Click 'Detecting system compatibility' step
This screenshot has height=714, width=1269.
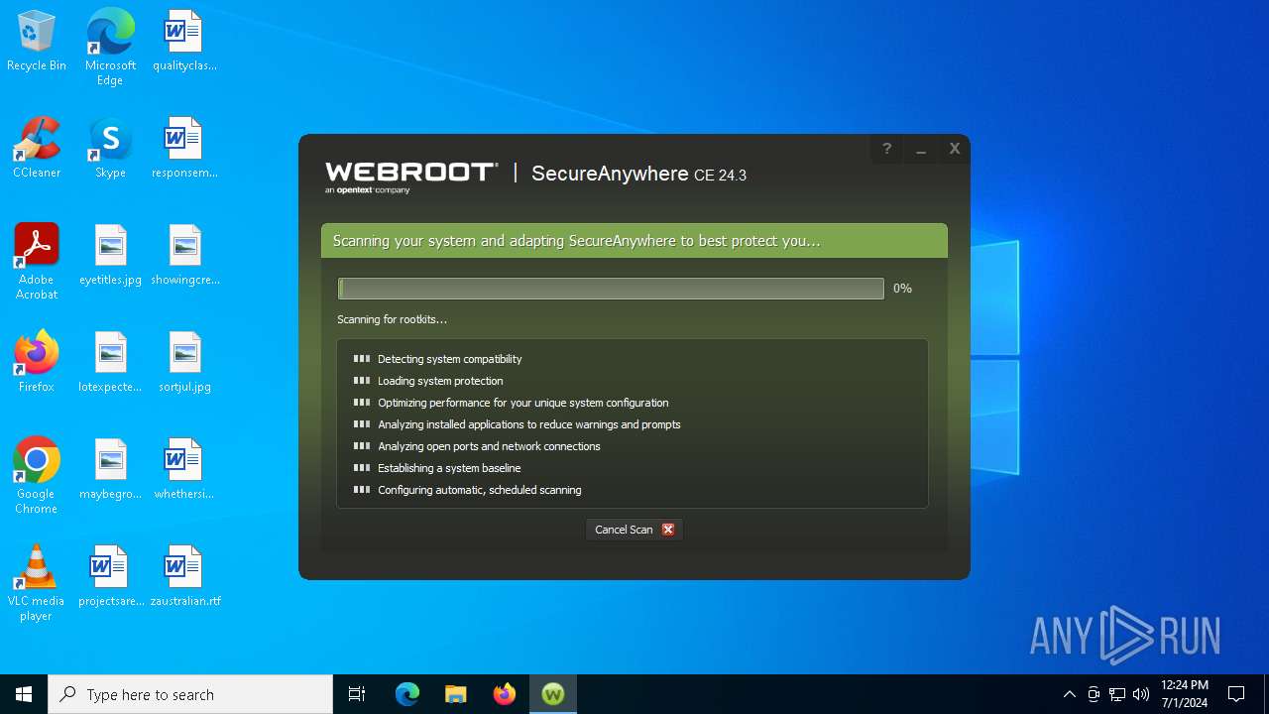449,359
